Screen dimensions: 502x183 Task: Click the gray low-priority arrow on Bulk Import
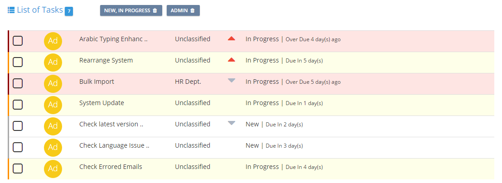(232, 81)
